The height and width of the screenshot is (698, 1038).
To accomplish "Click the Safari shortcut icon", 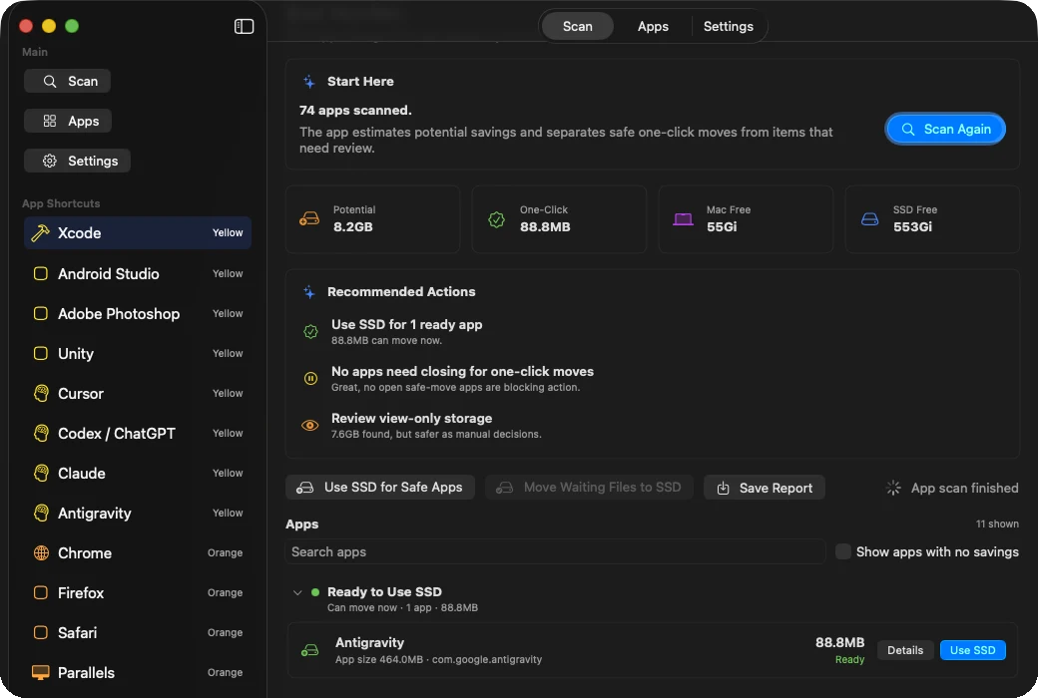I will pyautogui.click(x=40, y=632).
